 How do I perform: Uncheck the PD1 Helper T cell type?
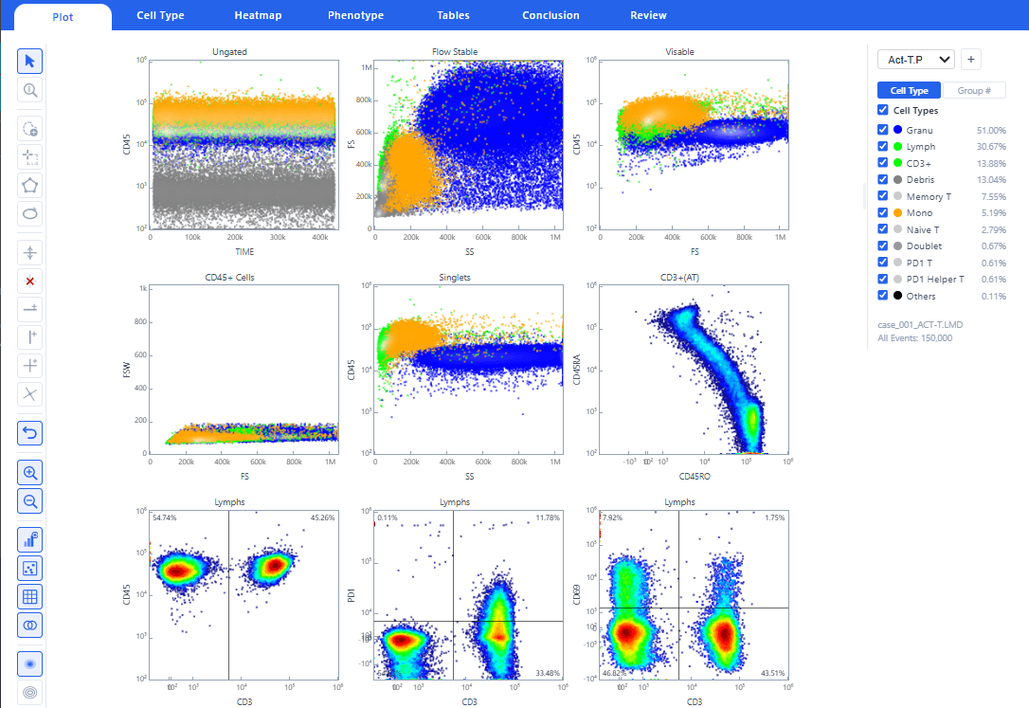pos(883,279)
